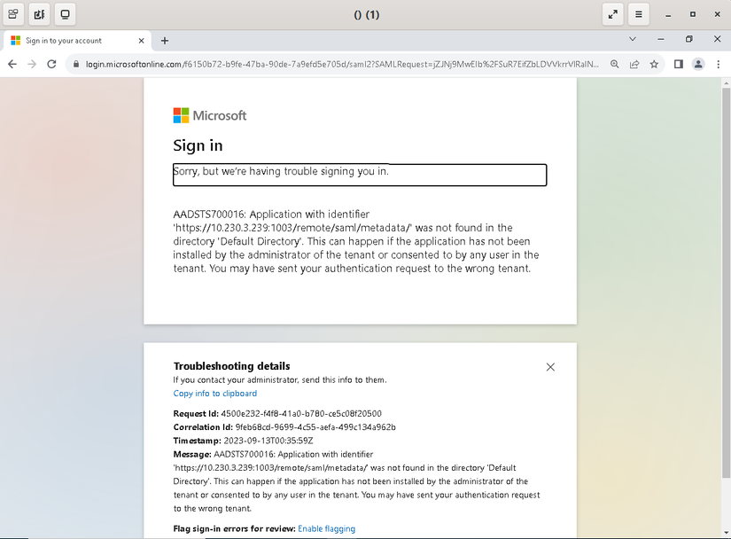
Task: Reload the page with the refresh icon
Action: [51, 65]
